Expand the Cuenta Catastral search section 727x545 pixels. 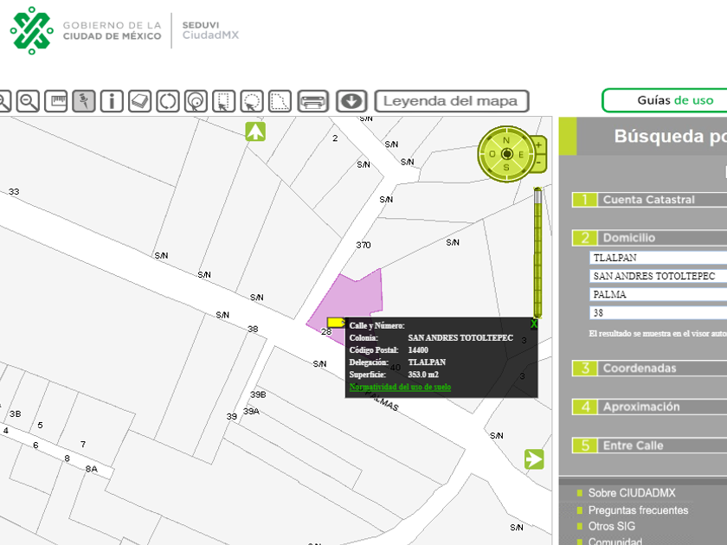point(648,200)
